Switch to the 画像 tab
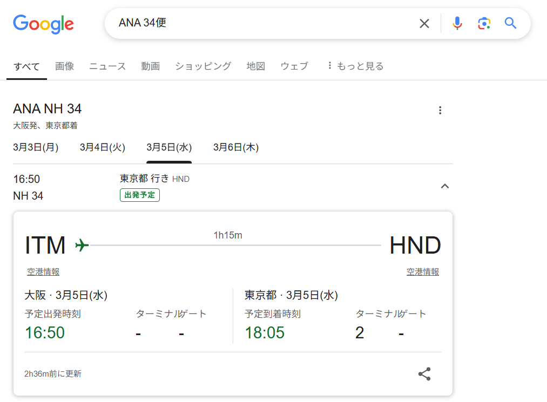Image resolution: width=547 pixels, height=402 pixels. (65, 66)
